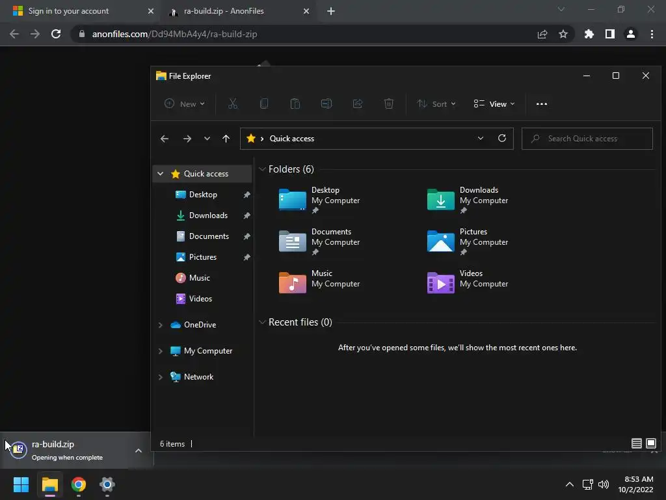
Task: Expand the address bar history dropdown
Action: click(x=481, y=138)
